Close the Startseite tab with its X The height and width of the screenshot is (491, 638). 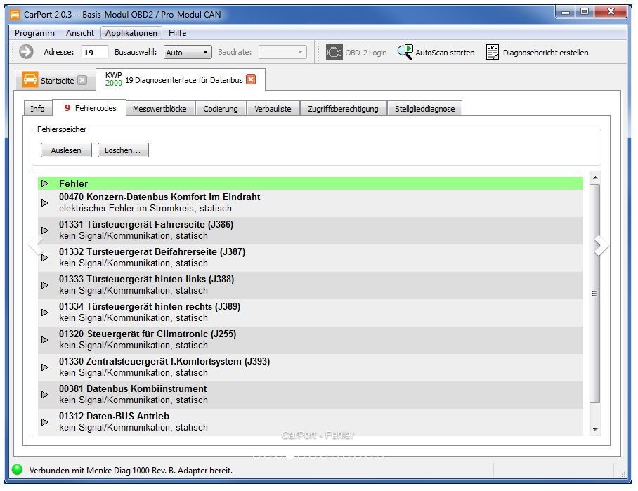coord(82,80)
